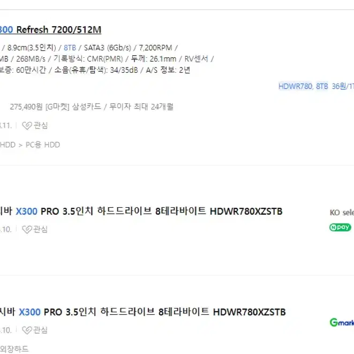Visit the KO sele seller name
This screenshot has width=354, height=354.
pos(342,213)
